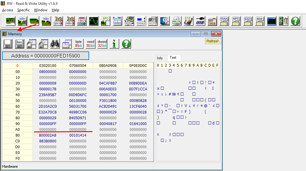This screenshot has height=171, width=306.
Task: Click the Help question mark in Memory window toolbar
Action: (x=126, y=44)
